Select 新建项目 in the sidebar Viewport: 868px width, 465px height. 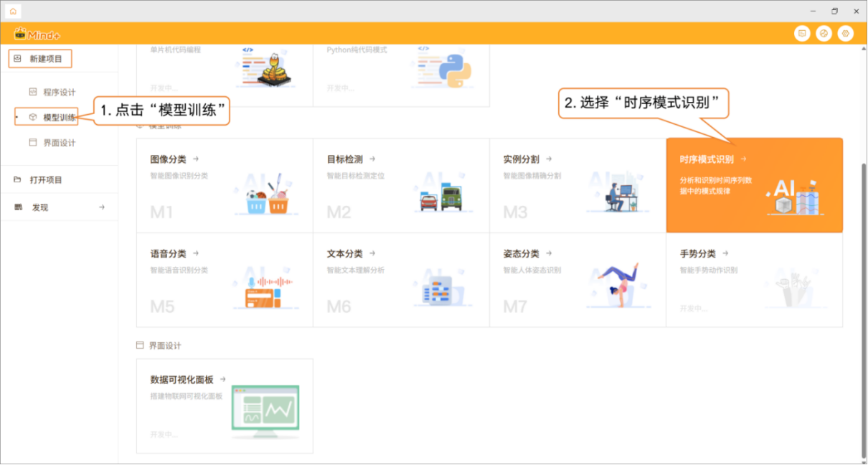[x=45, y=59]
